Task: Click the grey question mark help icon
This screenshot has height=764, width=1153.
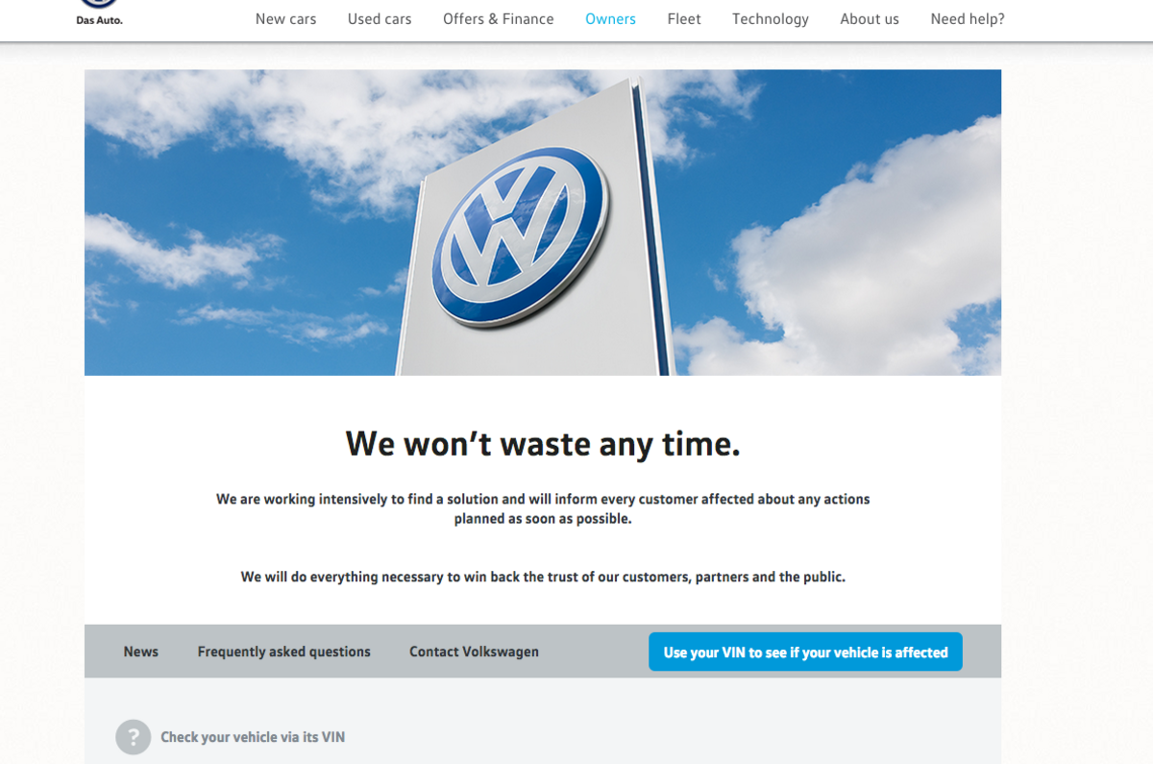Action: tap(133, 737)
